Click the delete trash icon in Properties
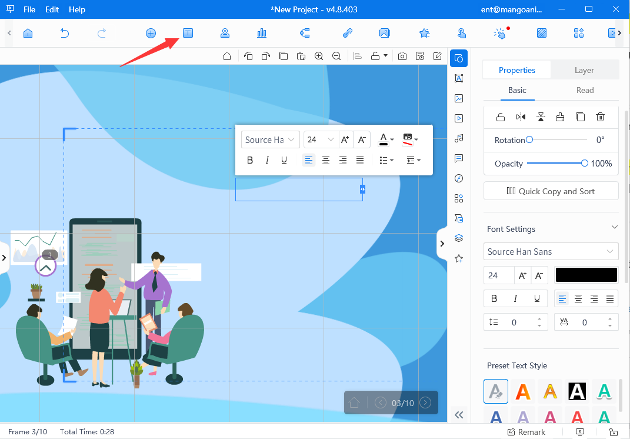630x439 pixels. tap(600, 117)
